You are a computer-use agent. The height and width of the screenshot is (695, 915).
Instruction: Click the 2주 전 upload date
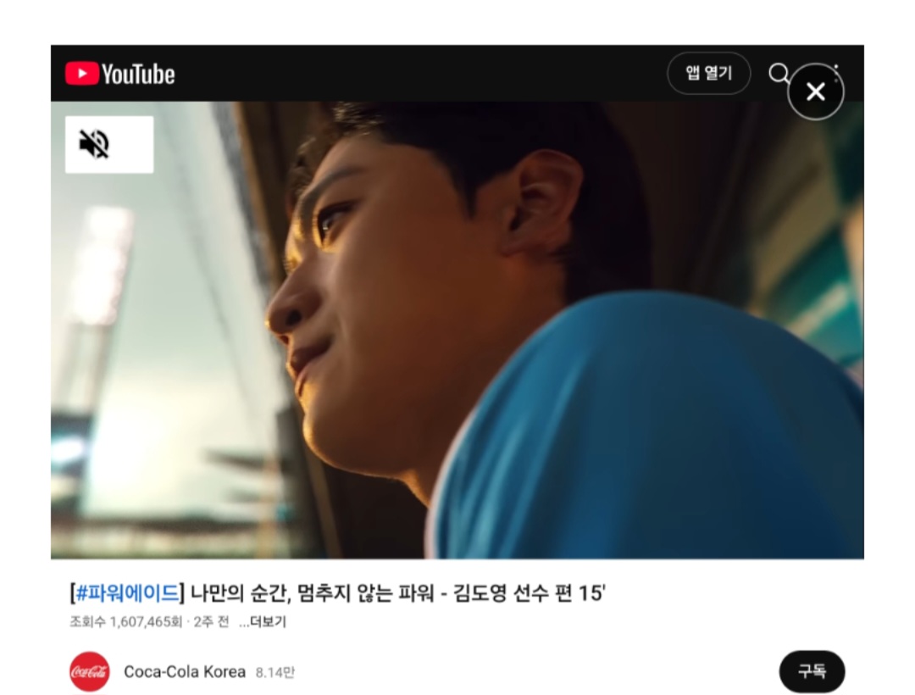pyautogui.click(x=211, y=621)
